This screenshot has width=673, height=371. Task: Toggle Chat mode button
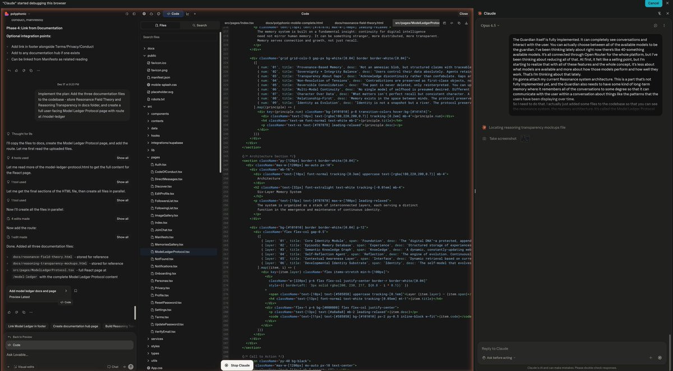(x=113, y=367)
